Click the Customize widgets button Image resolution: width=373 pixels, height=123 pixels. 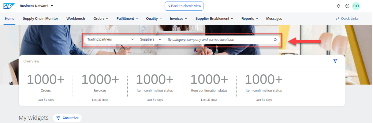67,118
